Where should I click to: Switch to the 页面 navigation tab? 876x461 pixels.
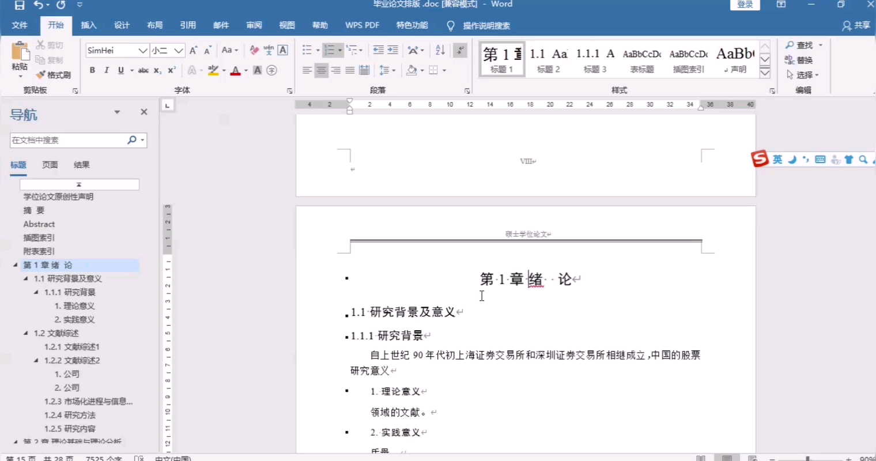pyautogui.click(x=50, y=165)
